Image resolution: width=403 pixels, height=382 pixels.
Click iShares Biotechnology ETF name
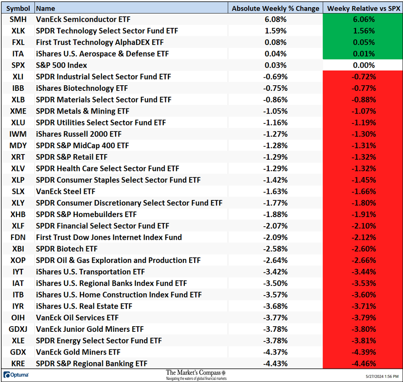click(82, 88)
